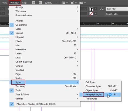
Task: Click the Window menu
Action: point(15,3)
